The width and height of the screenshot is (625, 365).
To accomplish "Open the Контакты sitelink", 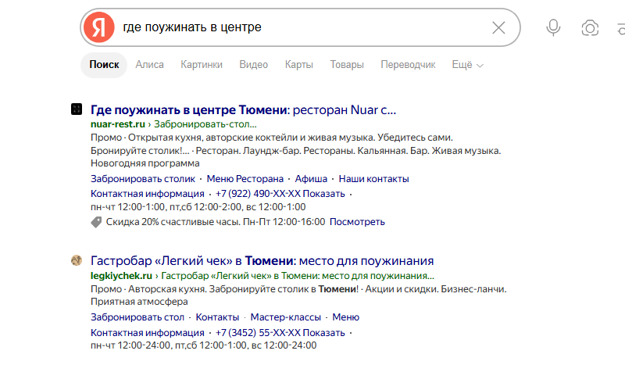I will (217, 317).
